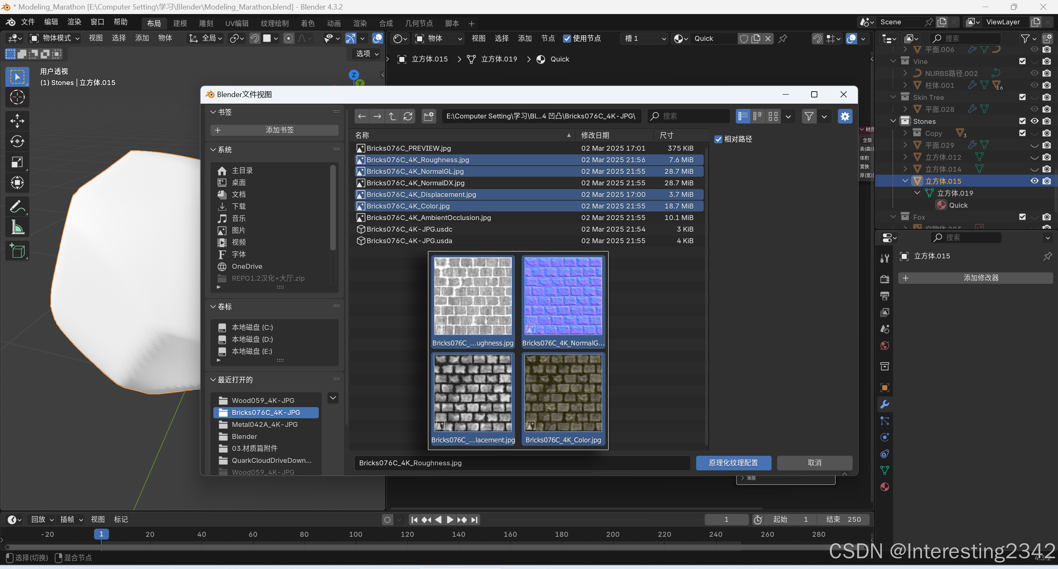This screenshot has height=569, width=1058.
Task: Click the Add Cube tool icon
Action: click(x=17, y=251)
